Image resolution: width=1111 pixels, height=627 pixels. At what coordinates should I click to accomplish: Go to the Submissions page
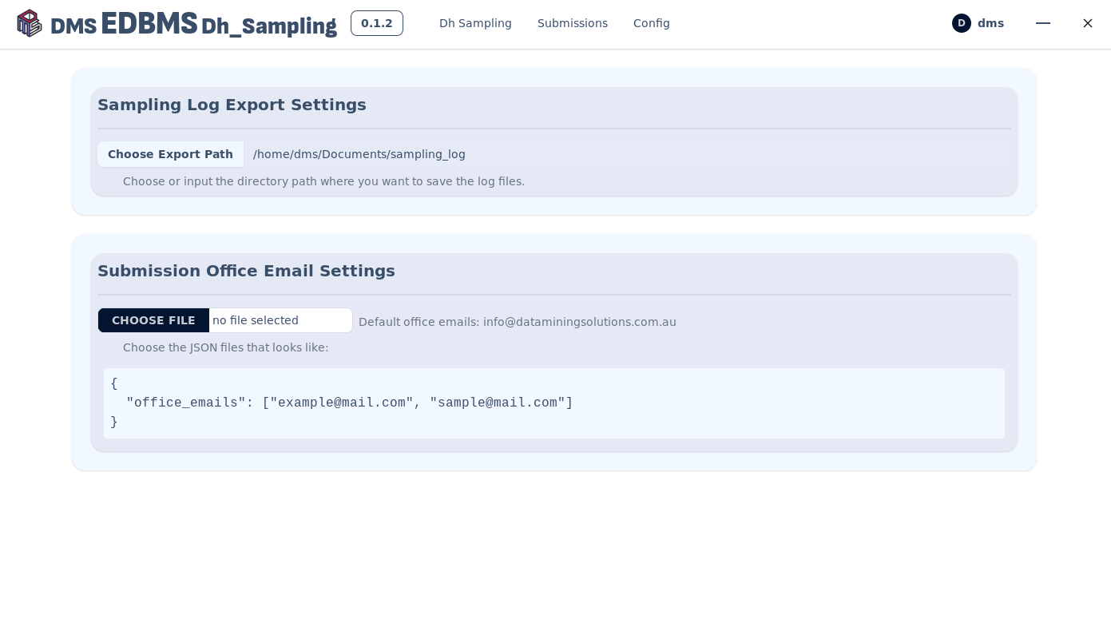pyautogui.click(x=572, y=23)
